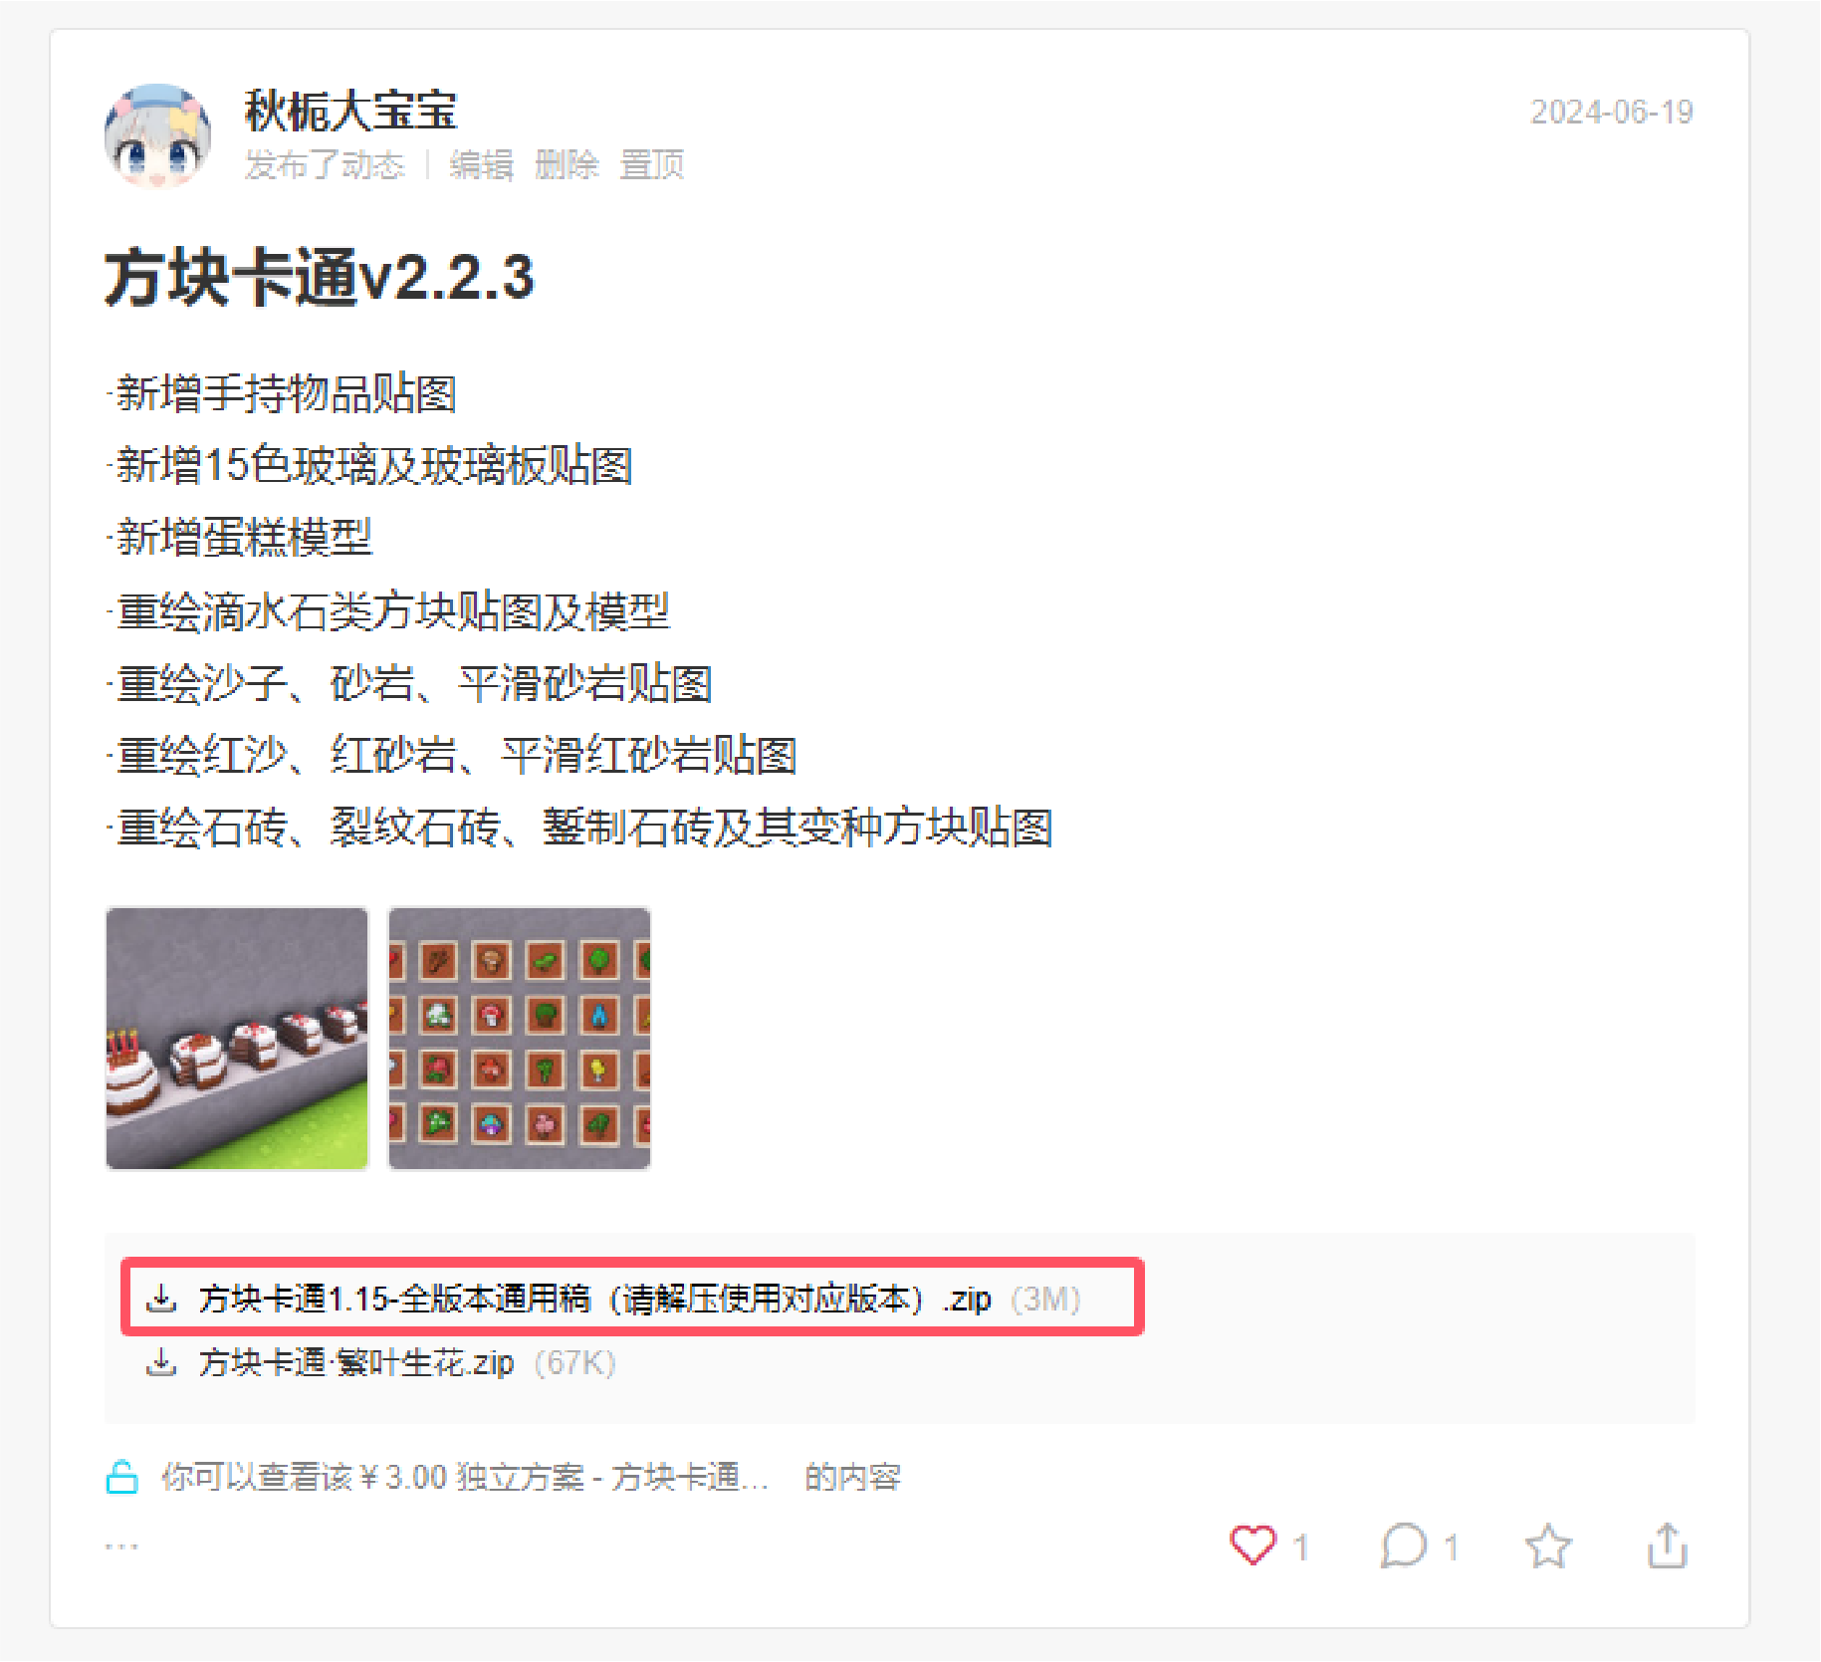1821x1662 pixels.
Task: Click download icon beside 繁叶生花.zip
Action: pyautogui.click(x=161, y=1362)
